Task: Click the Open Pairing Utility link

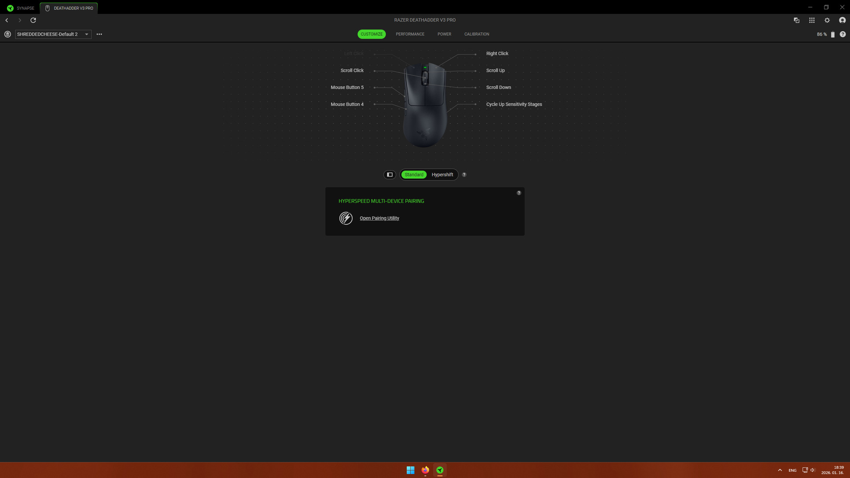Action: point(379,218)
